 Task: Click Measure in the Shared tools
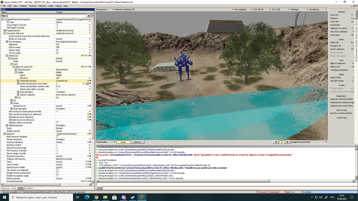click(334, 18)
